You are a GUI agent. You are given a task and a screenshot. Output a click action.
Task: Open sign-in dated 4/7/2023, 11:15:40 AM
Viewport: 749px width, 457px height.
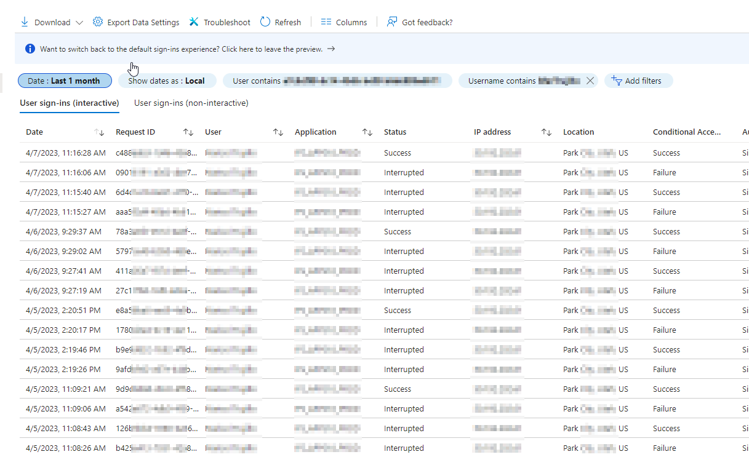384,192
